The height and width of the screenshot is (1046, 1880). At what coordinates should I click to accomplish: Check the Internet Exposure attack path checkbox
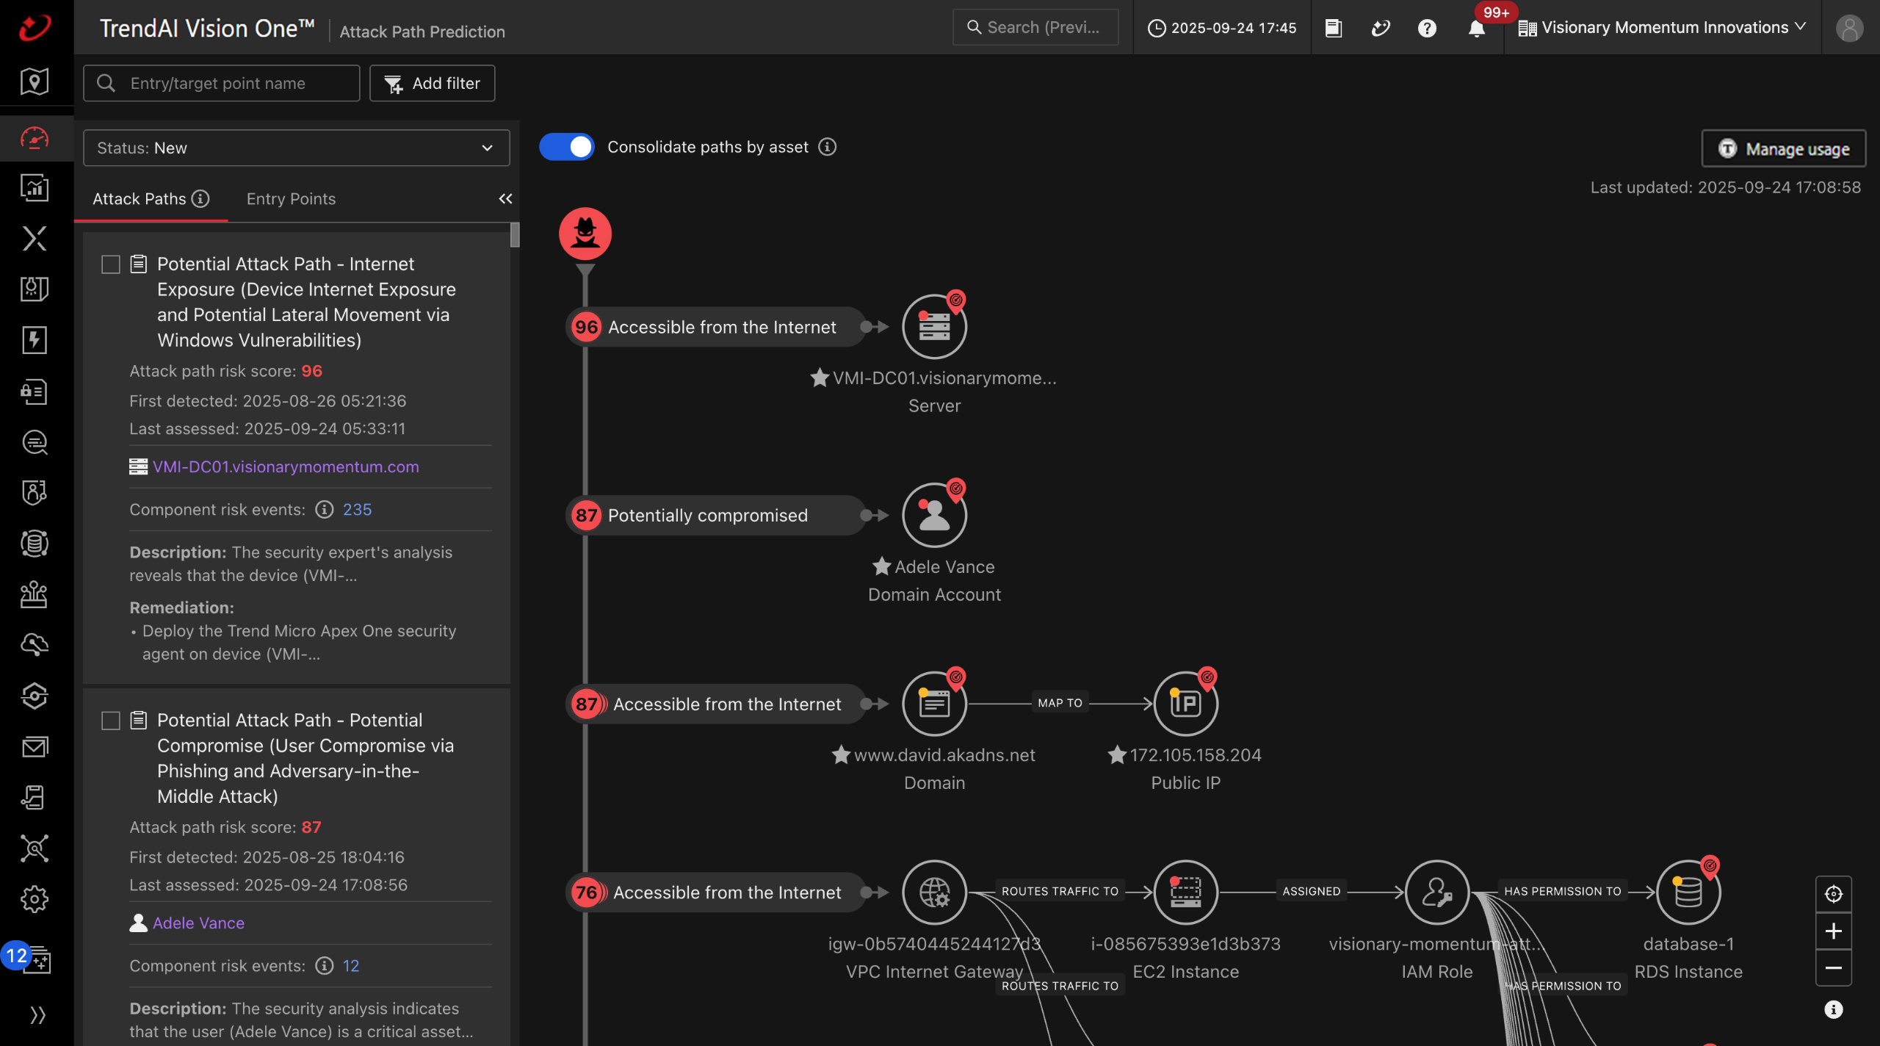[111, 264]
